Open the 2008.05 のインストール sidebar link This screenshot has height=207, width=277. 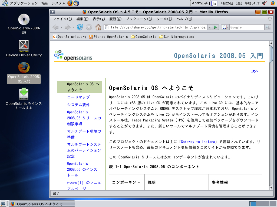82,169
